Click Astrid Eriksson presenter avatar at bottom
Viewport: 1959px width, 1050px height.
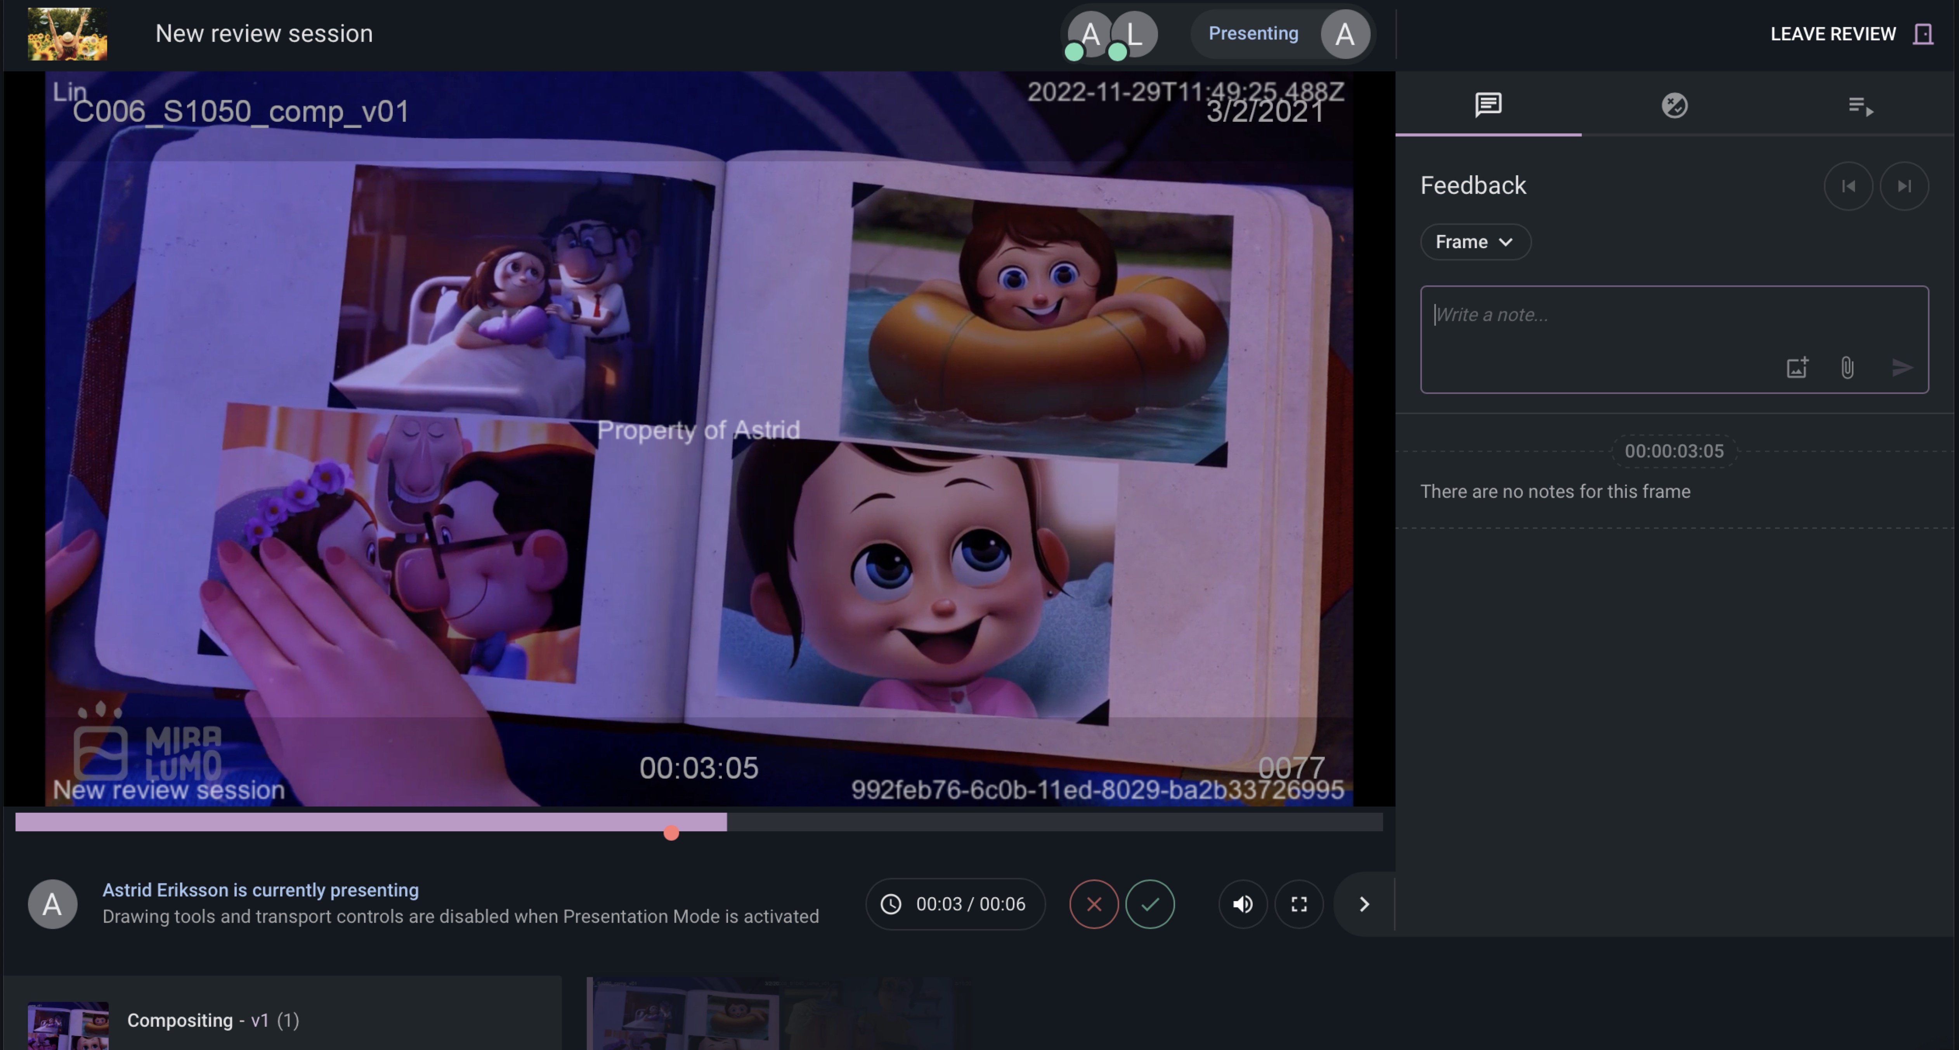tap(52, 904)
